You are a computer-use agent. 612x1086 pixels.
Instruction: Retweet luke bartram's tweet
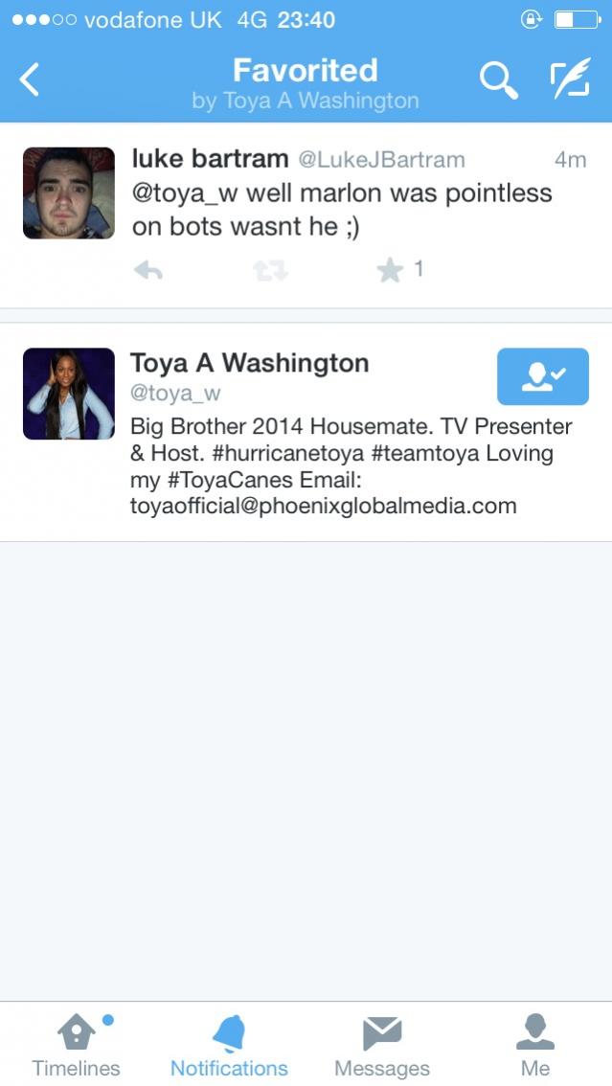[x=270, y=270]
